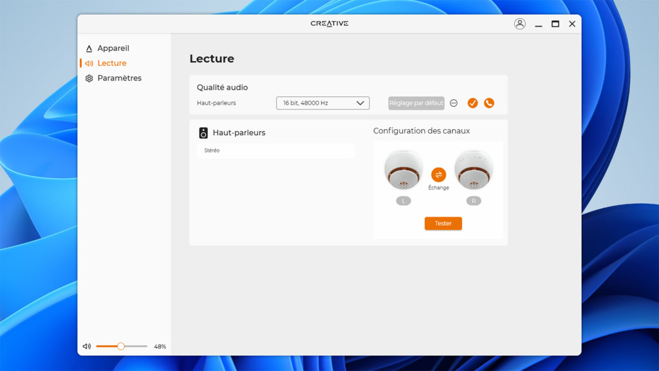Click the Échange swap channels icon
Screen dimensions: 659x371
click(438, 175)
